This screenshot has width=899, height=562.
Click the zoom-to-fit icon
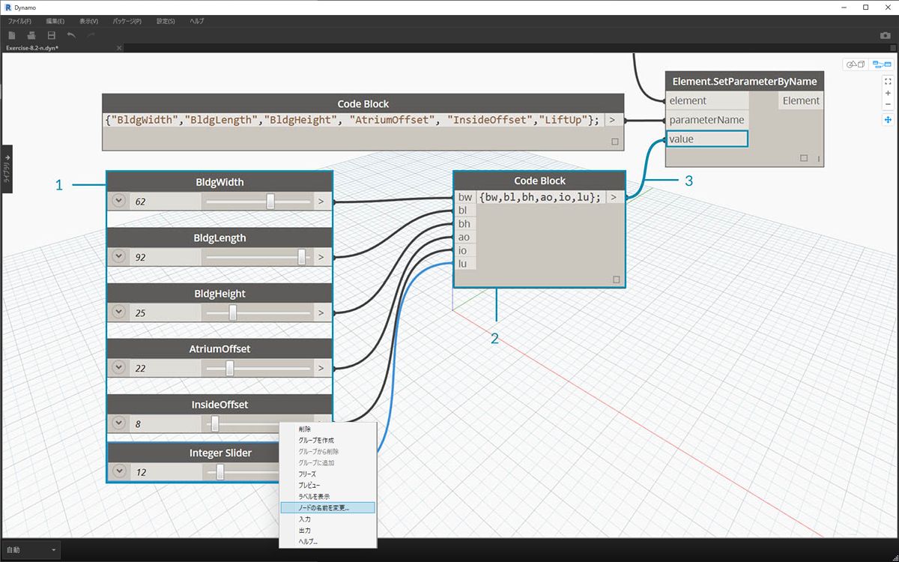point(888,81)
